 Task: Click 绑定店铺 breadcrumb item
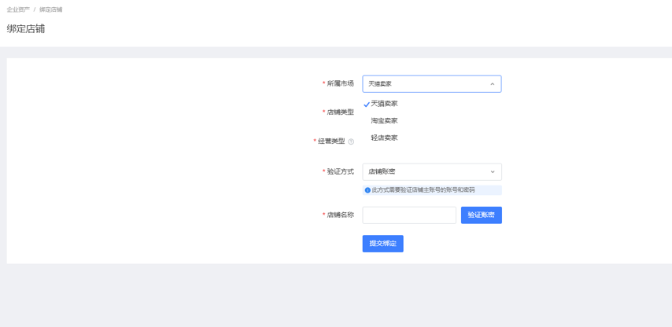50,9
